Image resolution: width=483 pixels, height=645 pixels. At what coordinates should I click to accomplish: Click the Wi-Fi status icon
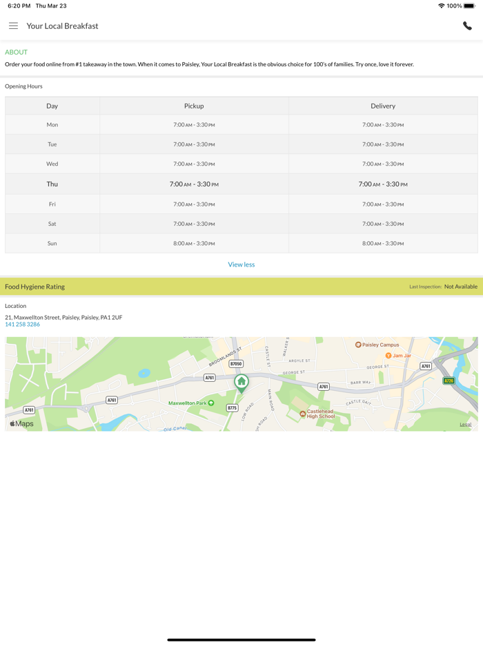[441, 6]
